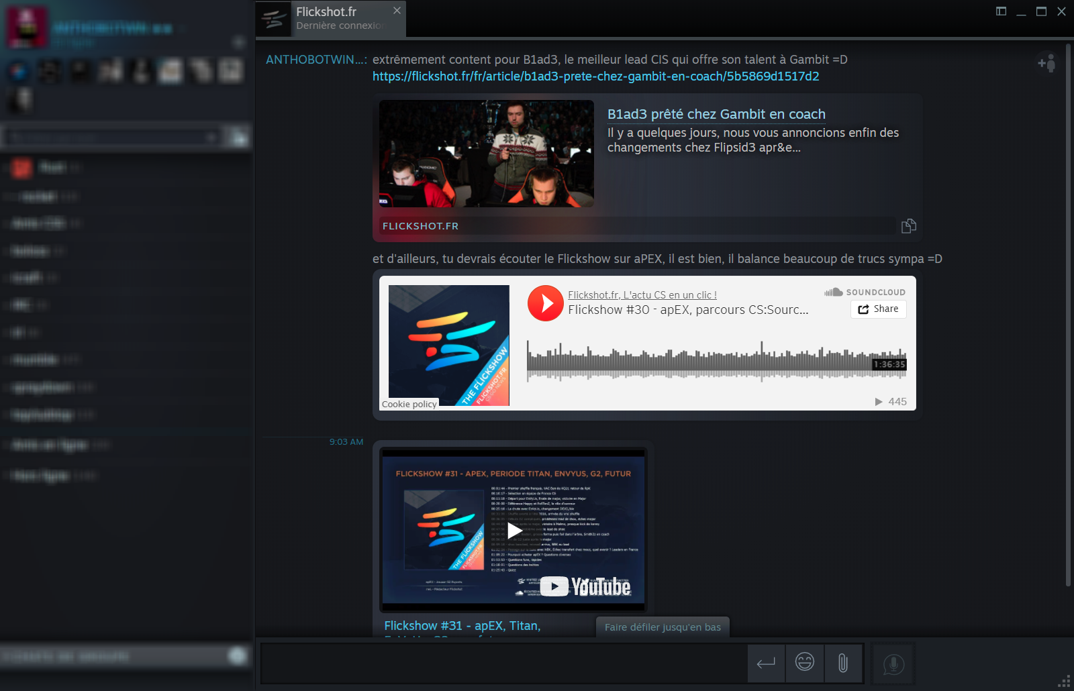Viewport: 1074px width, 691px height.
Task: Play the Flickshow #31 YouTube video
Action: point(514,530)
